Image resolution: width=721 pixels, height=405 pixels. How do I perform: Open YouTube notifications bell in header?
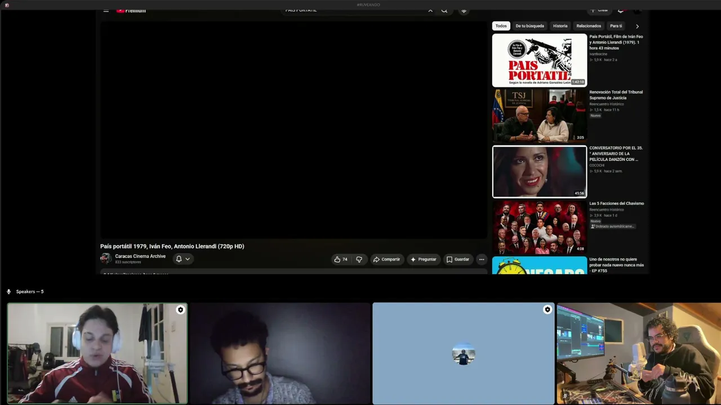coord(621,10)
